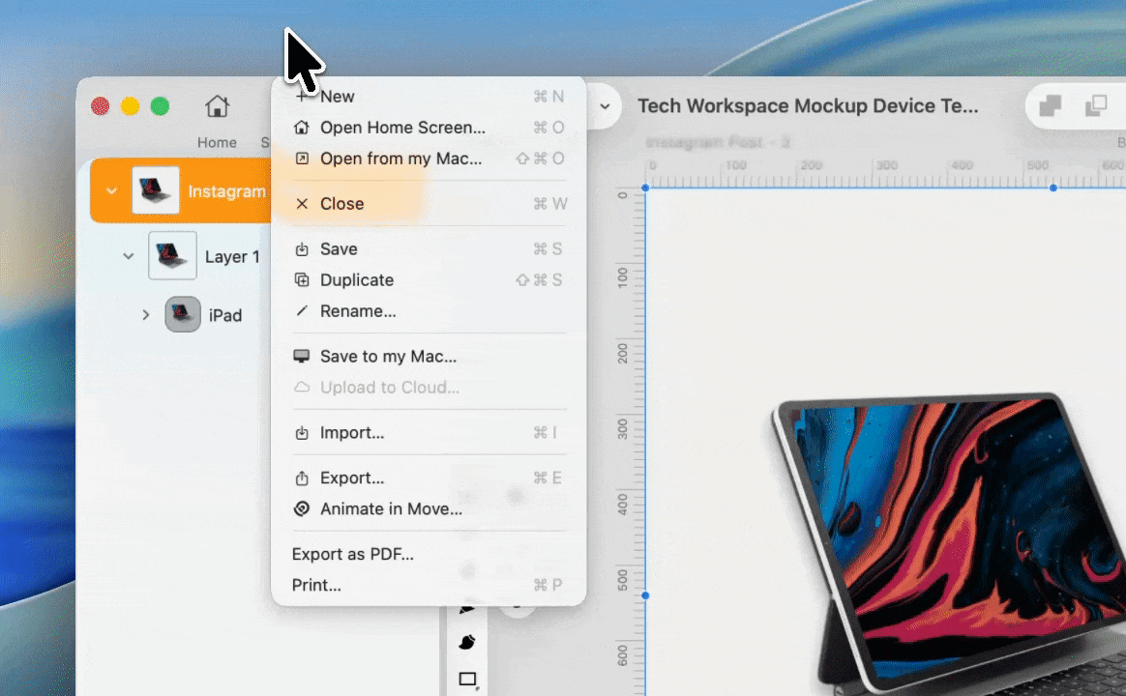Image resolution: width=1126 pixels, height=696 pixels.
Task: Click Close in the file menu
Action: pos(341,204)
